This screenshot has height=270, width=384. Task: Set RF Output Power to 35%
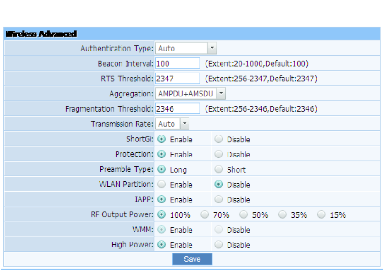(x=282, y=214)
